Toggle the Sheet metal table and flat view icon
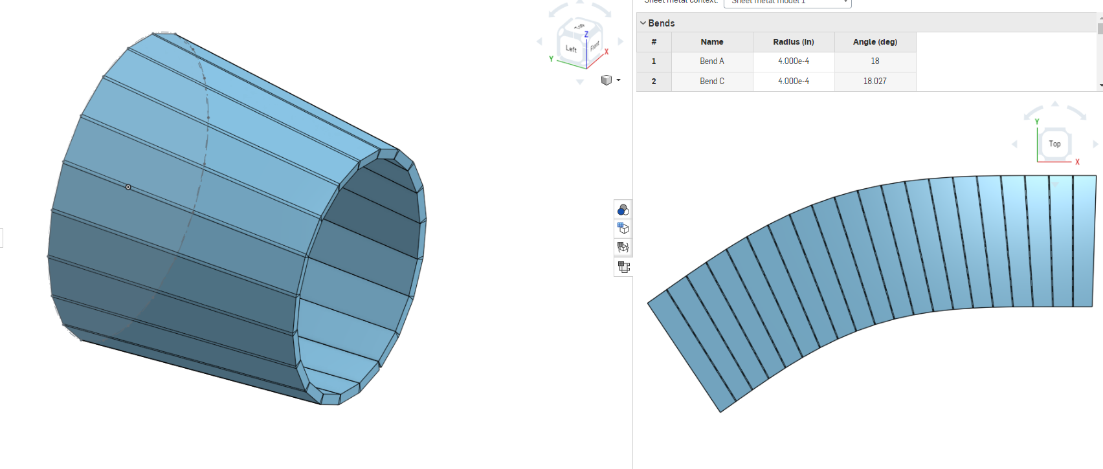 click(x=623, y=267)
